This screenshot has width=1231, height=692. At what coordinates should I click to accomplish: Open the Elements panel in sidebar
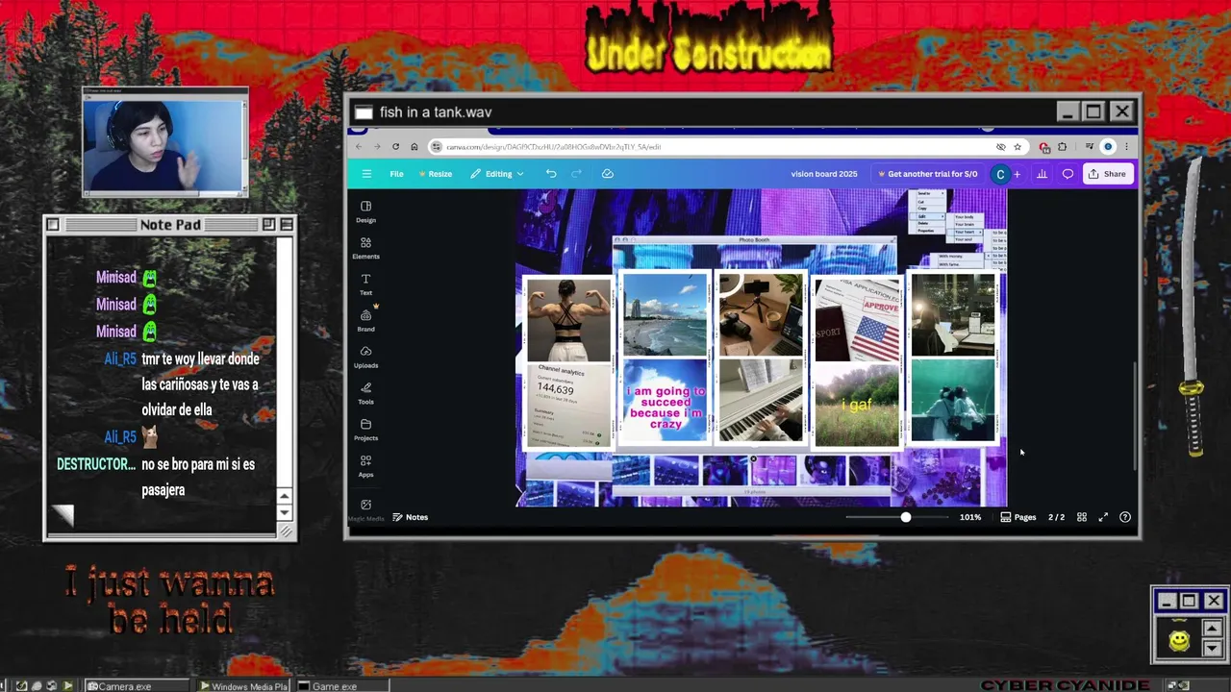point(365,248)
